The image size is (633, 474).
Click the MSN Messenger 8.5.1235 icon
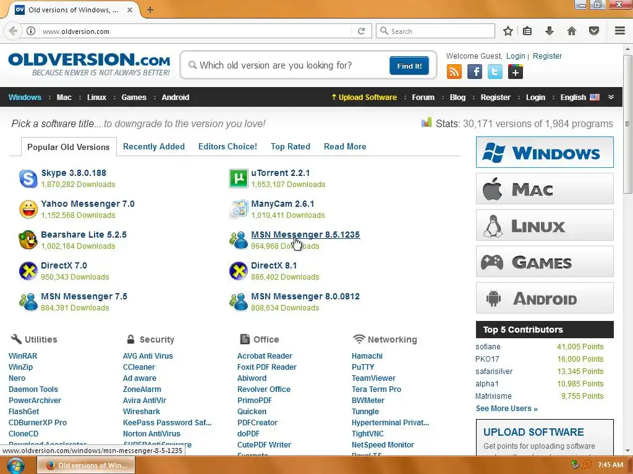[x=238, y=240]
